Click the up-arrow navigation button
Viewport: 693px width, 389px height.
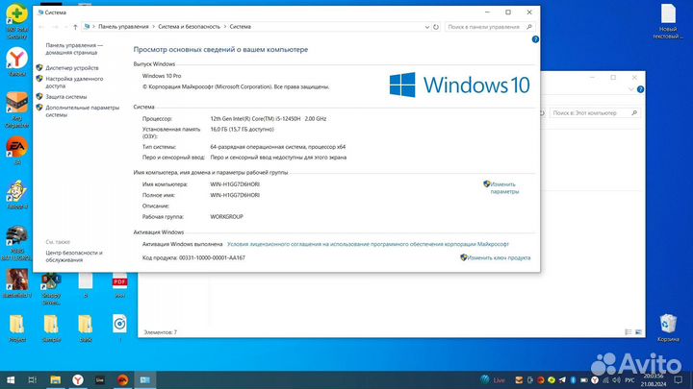(73, 27)
